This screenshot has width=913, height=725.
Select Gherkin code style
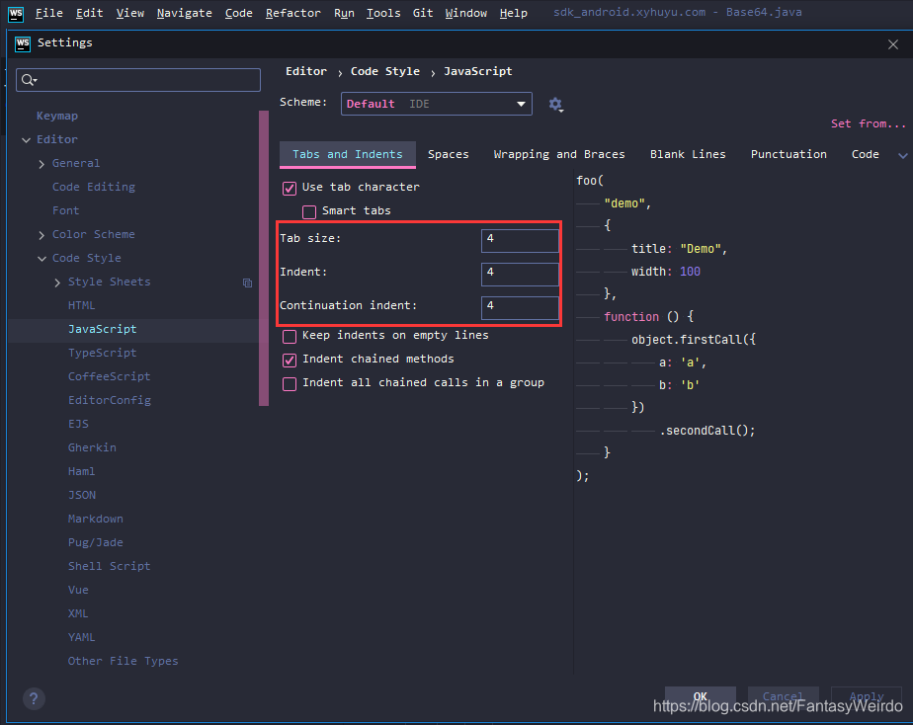click(x=92, y=447)
